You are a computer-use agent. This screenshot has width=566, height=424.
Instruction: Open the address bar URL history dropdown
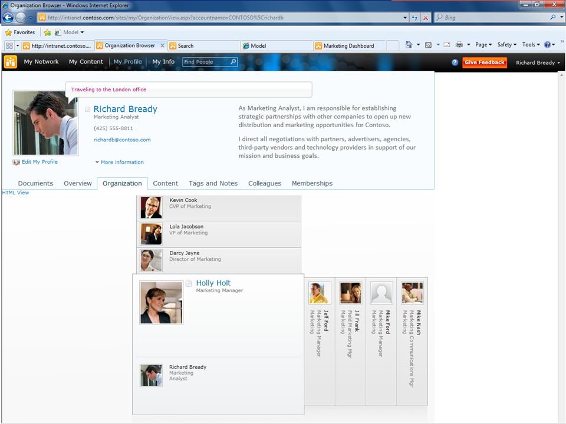coord(405,17)
